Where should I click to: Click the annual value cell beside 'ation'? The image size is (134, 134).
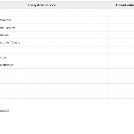coord(121,58)
